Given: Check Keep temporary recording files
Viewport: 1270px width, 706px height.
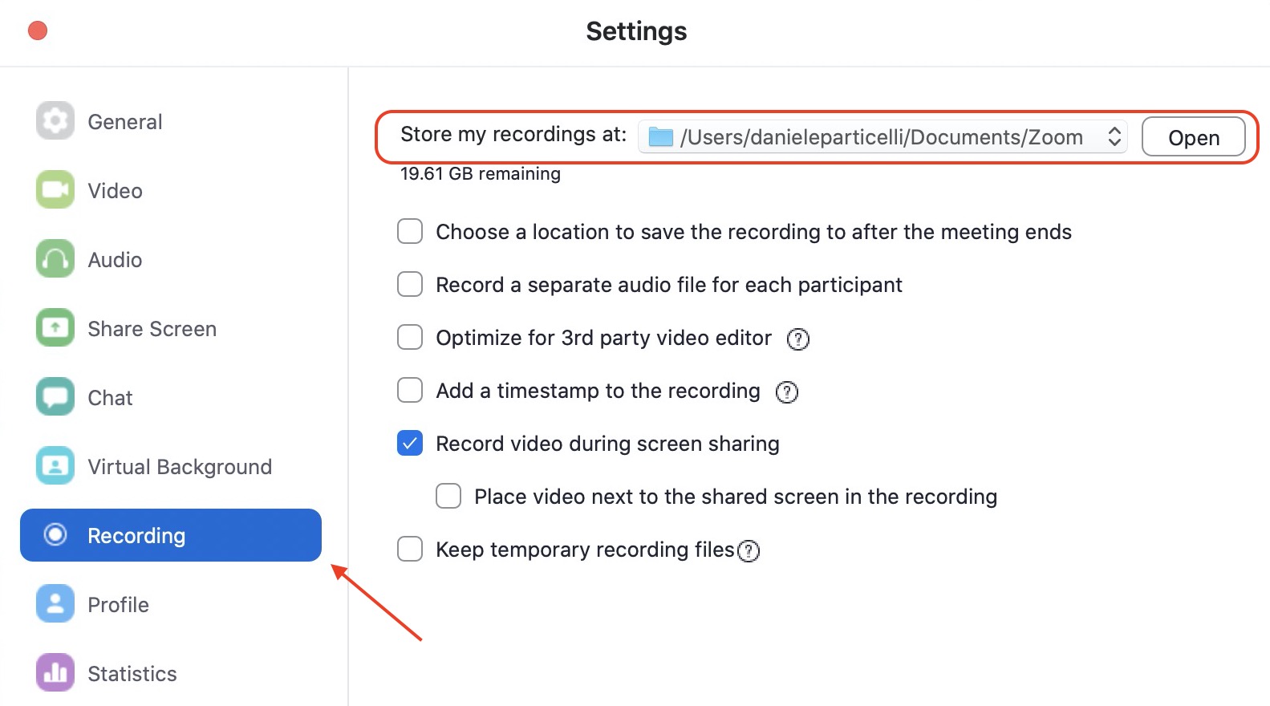Looking at the screenshot, I should (410, 549).
